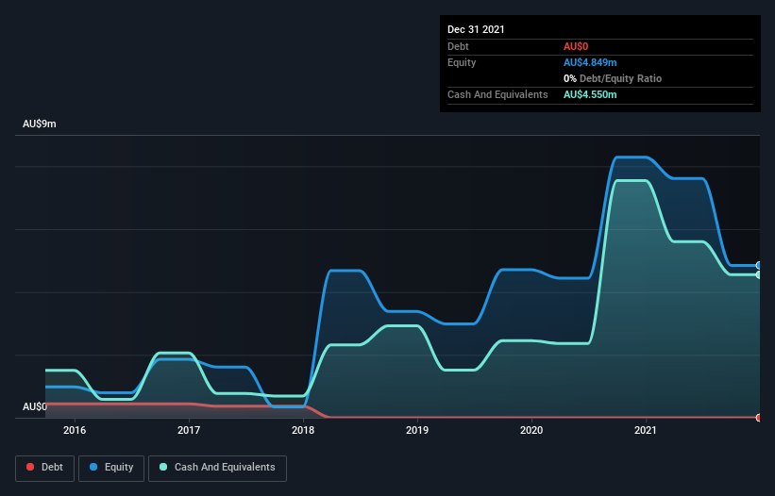Click the teal Cash legend dot
775x496 pixels.
(x=163, y=467)
